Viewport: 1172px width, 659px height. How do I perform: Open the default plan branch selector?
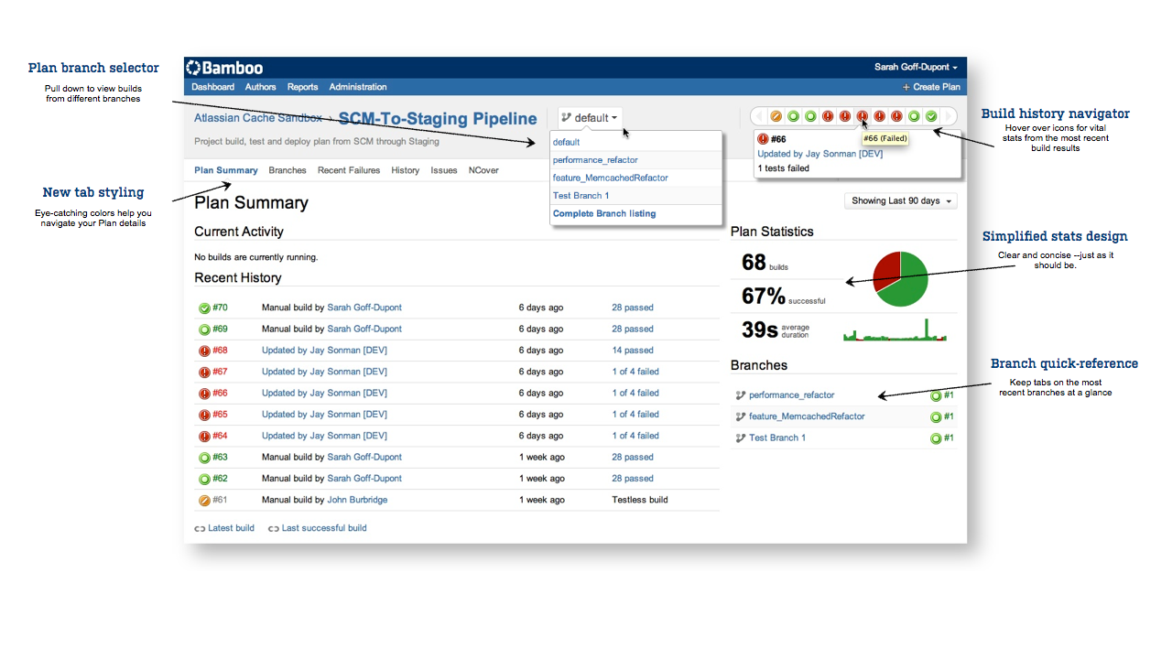tap(591, 117)
